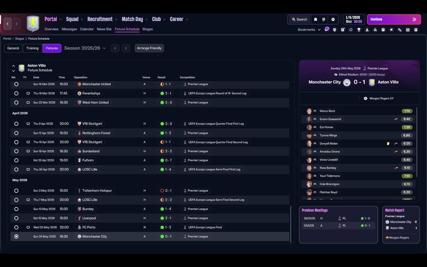Select the West Ham United fixture radio button
This screenshot has width=427, height=267.
pyautogui.click(x=16, y=103)
